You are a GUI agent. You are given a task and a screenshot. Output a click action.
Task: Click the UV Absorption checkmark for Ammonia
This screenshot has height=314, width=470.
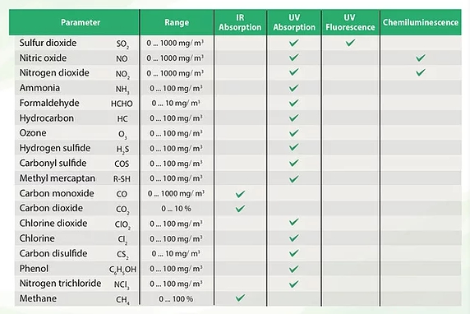[294, 88]
